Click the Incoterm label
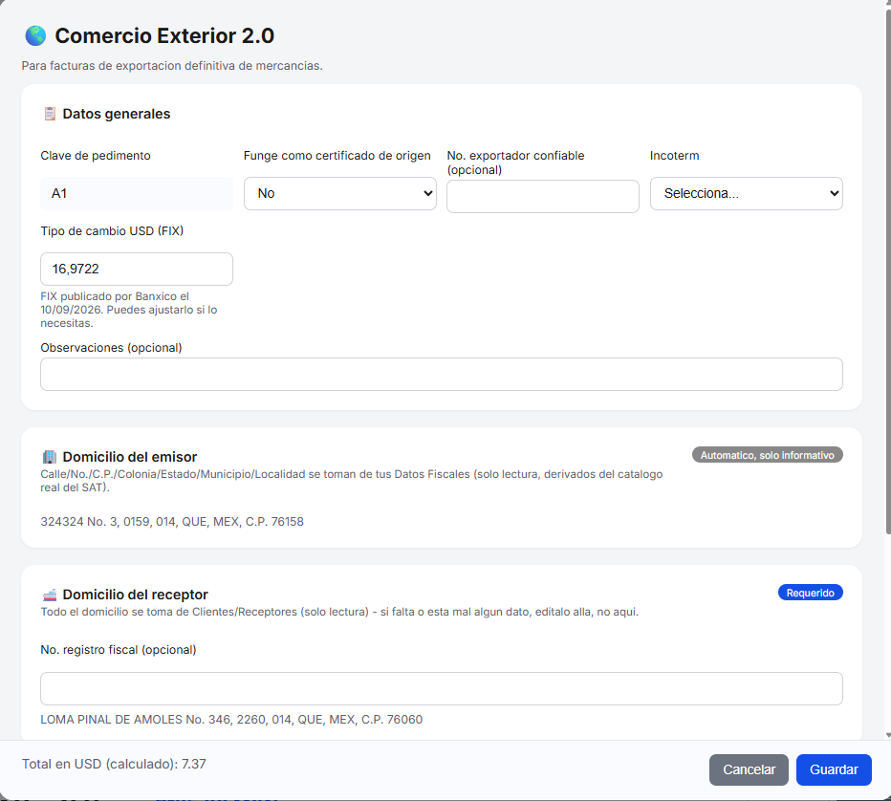This screenshot has width=891, height=801. coord(675,156)
